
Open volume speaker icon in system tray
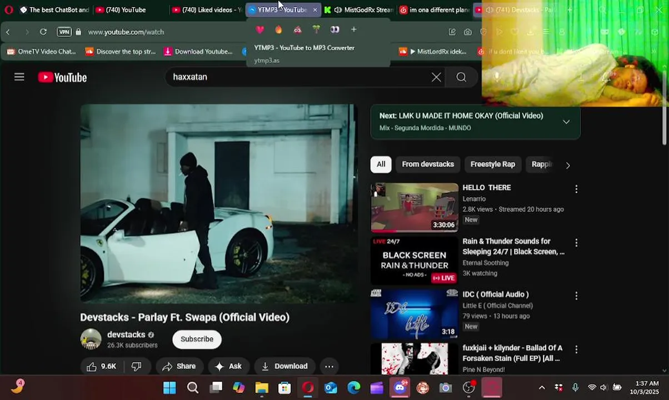[603, 387]
